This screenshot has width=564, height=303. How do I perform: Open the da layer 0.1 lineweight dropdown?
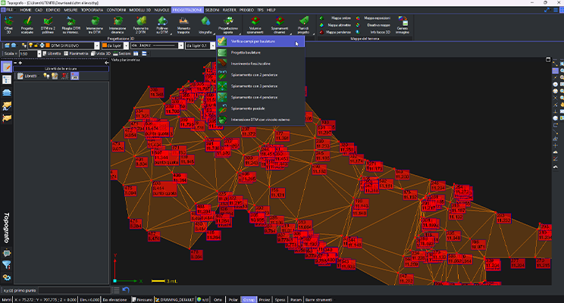coord(212,45)
